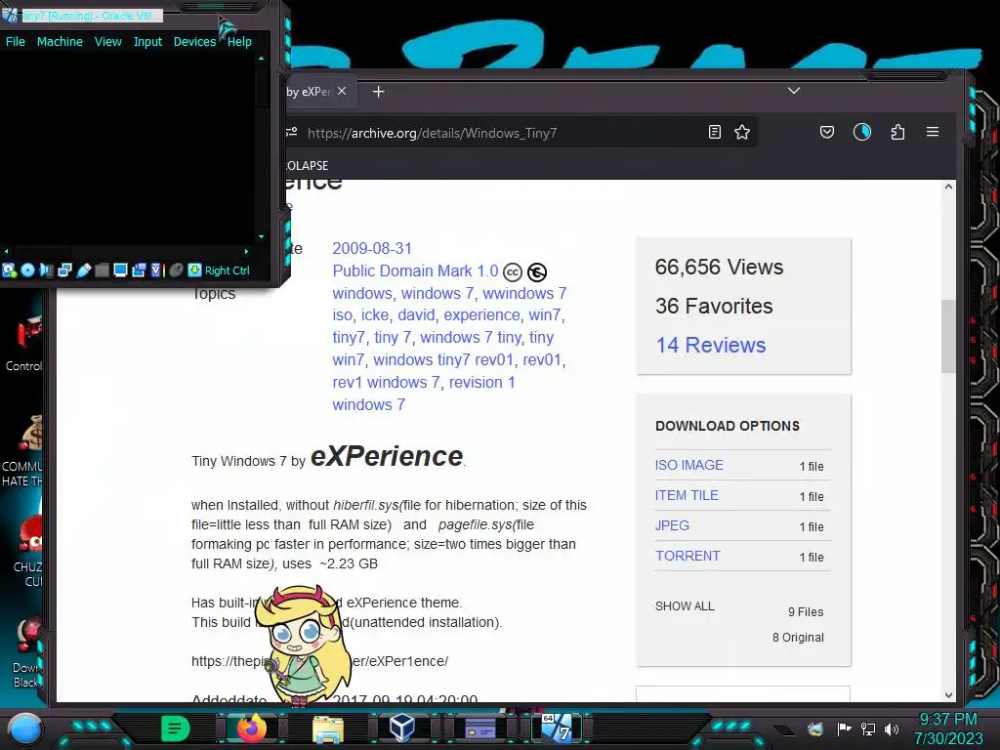This screenshot has height=750, width=1000.
Task: Expand the list all tabs chevron
Action: [793, 91]
